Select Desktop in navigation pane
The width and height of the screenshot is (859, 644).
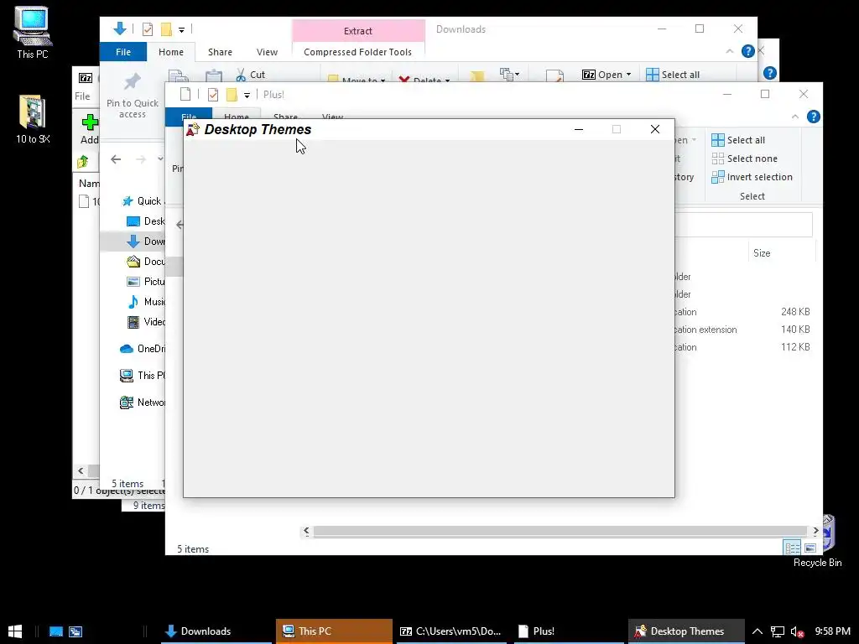(x=145, y=221)
